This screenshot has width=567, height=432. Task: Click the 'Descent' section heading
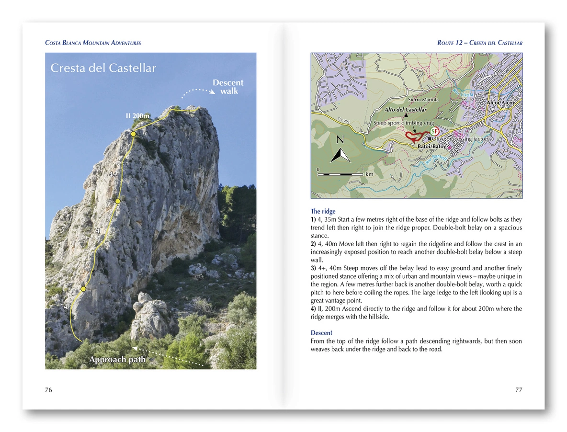tap(321, 333)
